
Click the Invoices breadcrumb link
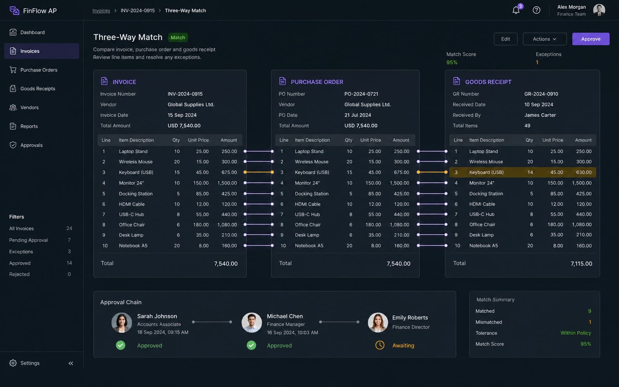101,11
